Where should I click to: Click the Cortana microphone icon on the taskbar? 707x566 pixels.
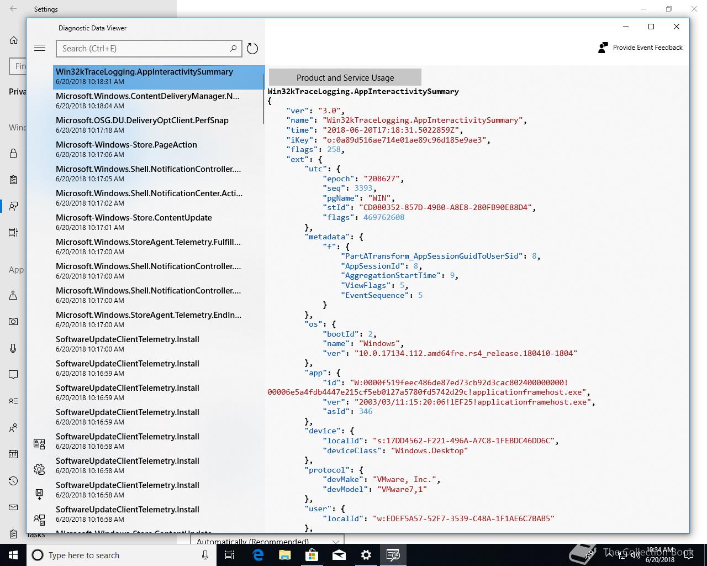tap(205, 555)
